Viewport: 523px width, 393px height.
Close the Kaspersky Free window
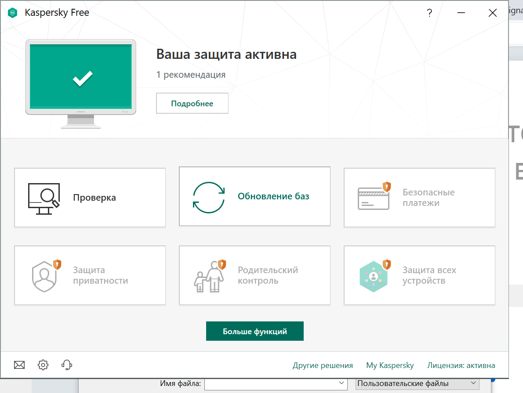(493, 13)
